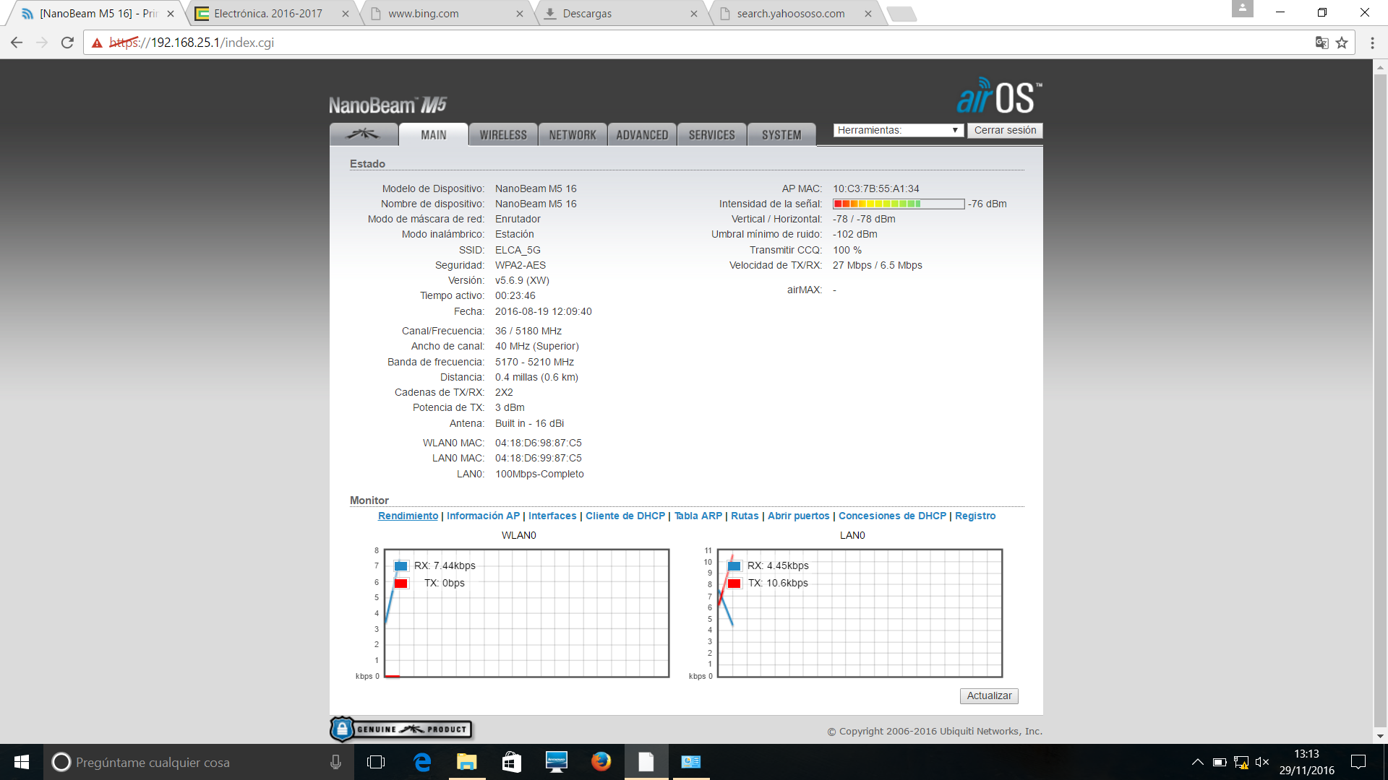
Task: Open the Información AP link
Action: (x=483, y=516)
